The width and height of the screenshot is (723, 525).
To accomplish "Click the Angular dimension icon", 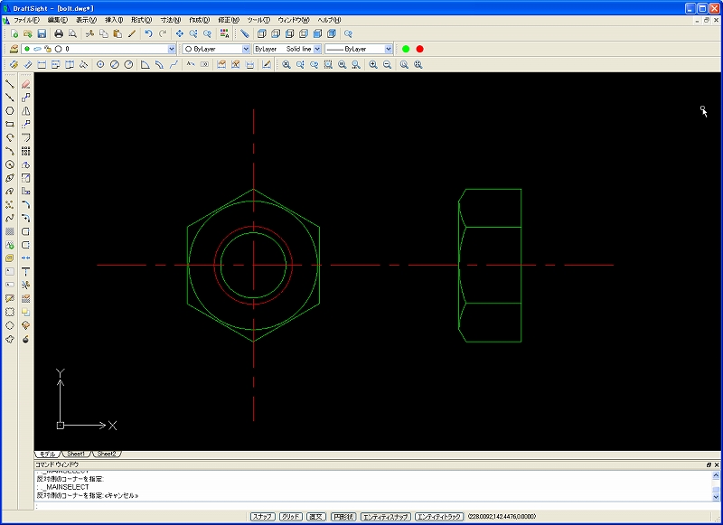I will pyautogui.click(x=145, y=64).
